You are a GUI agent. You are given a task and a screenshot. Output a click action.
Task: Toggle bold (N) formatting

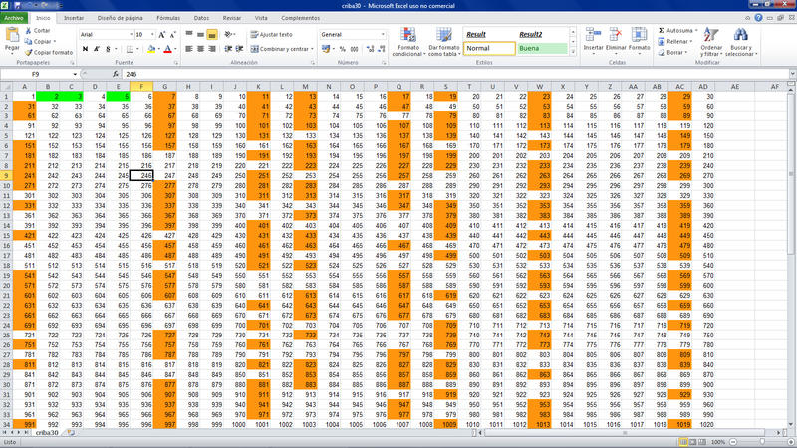pyautogui.click(x=84, y=48)
